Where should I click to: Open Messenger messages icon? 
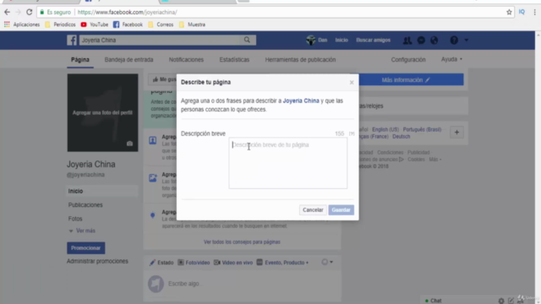point(421,41)
